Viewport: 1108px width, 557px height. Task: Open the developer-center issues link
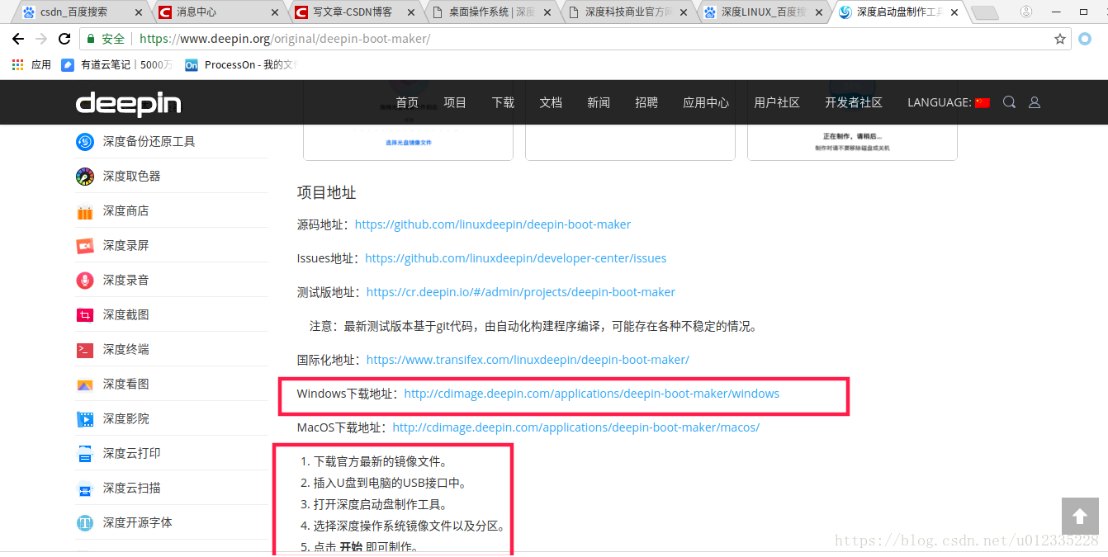pyautogui.click(x=516, y=258)
